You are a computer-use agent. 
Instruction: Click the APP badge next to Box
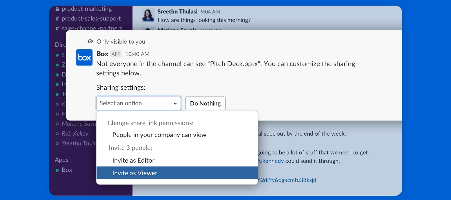116,54
